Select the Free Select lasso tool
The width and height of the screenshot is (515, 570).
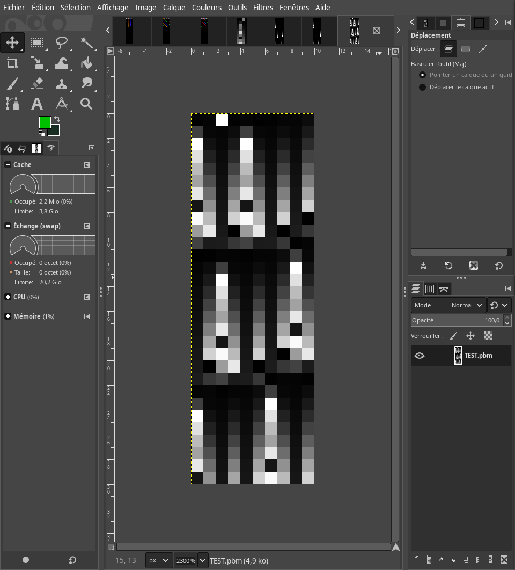pyautogui.click(x=62, y=42)
